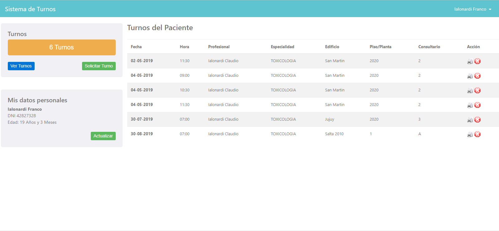
Task: Click the DNI 42827328 text
Action: pyautogui.click(x=22, y=116)
